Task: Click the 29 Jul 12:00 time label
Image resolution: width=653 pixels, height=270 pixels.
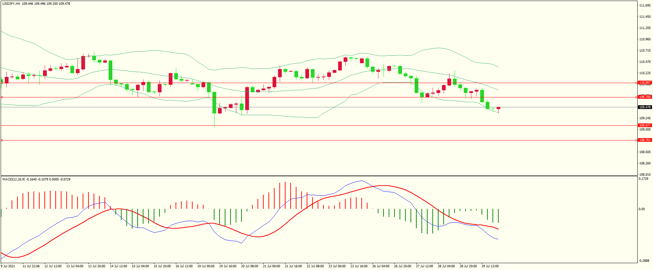Action: pyautogui.click(x=490, y=266)
